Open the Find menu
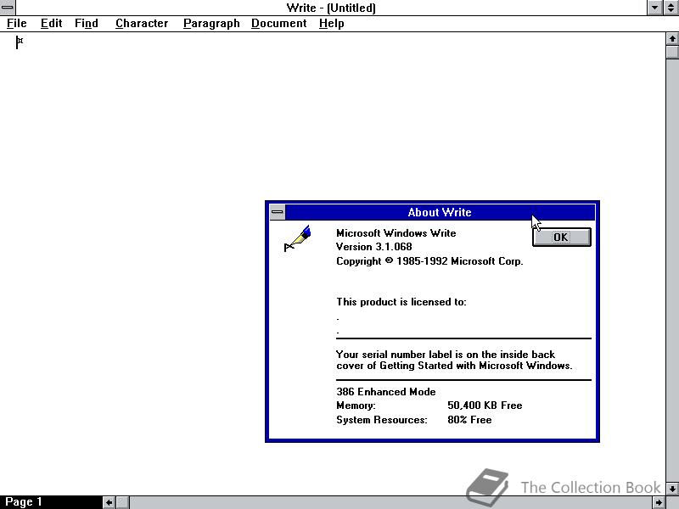 click(x=87, y=24)
